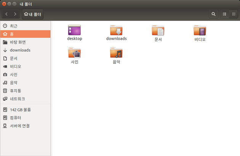Open 음악 in the sidebar

click(26, 83)
